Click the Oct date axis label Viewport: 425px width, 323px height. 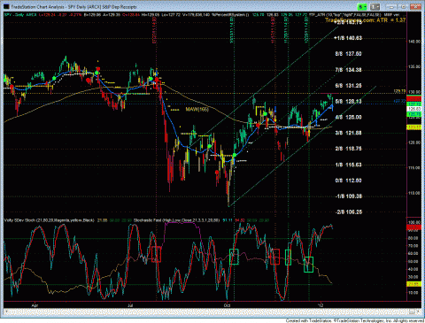click(227, 305)
